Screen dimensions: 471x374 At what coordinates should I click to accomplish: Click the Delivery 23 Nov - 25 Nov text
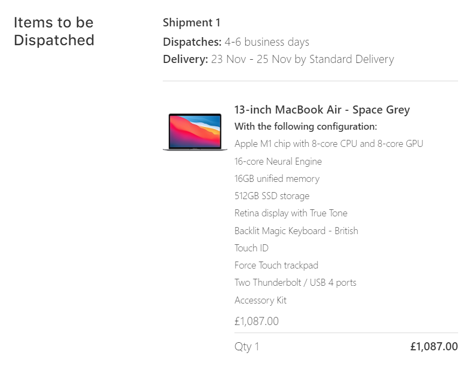[278, 59]
